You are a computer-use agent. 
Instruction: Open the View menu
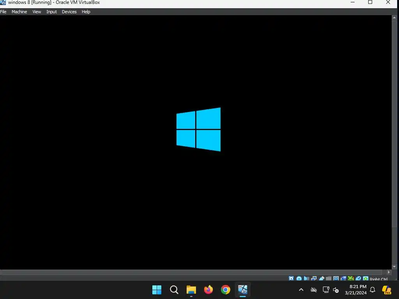pos(37,12)
